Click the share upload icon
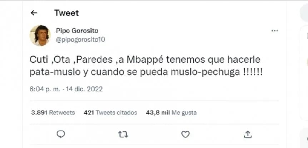 click(248, 134)
